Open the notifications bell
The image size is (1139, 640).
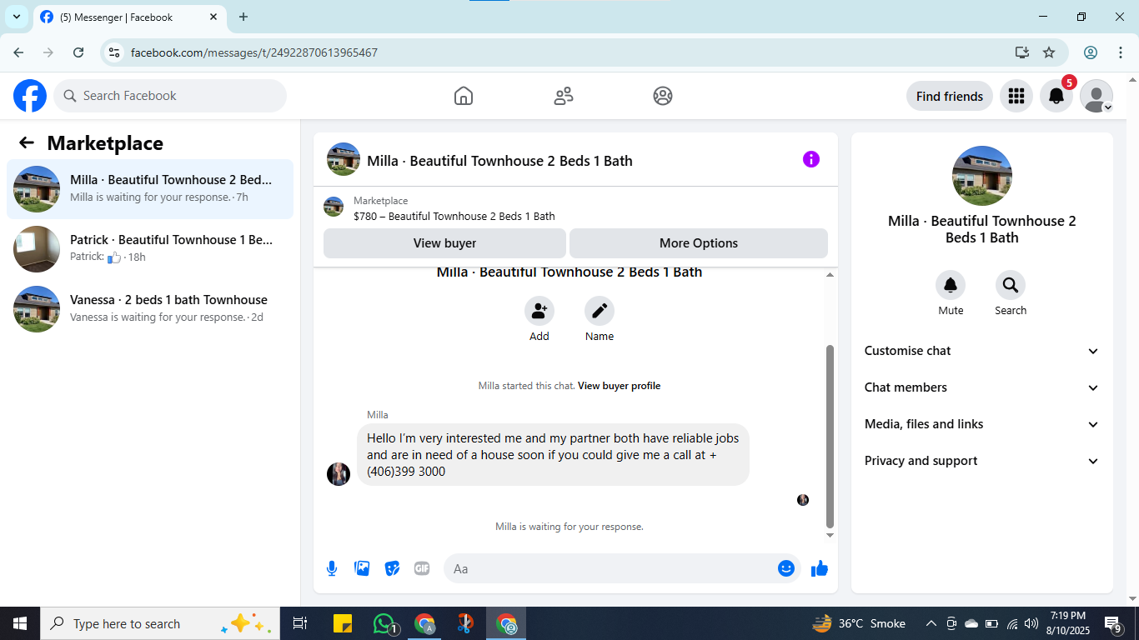coord(1056,96)
